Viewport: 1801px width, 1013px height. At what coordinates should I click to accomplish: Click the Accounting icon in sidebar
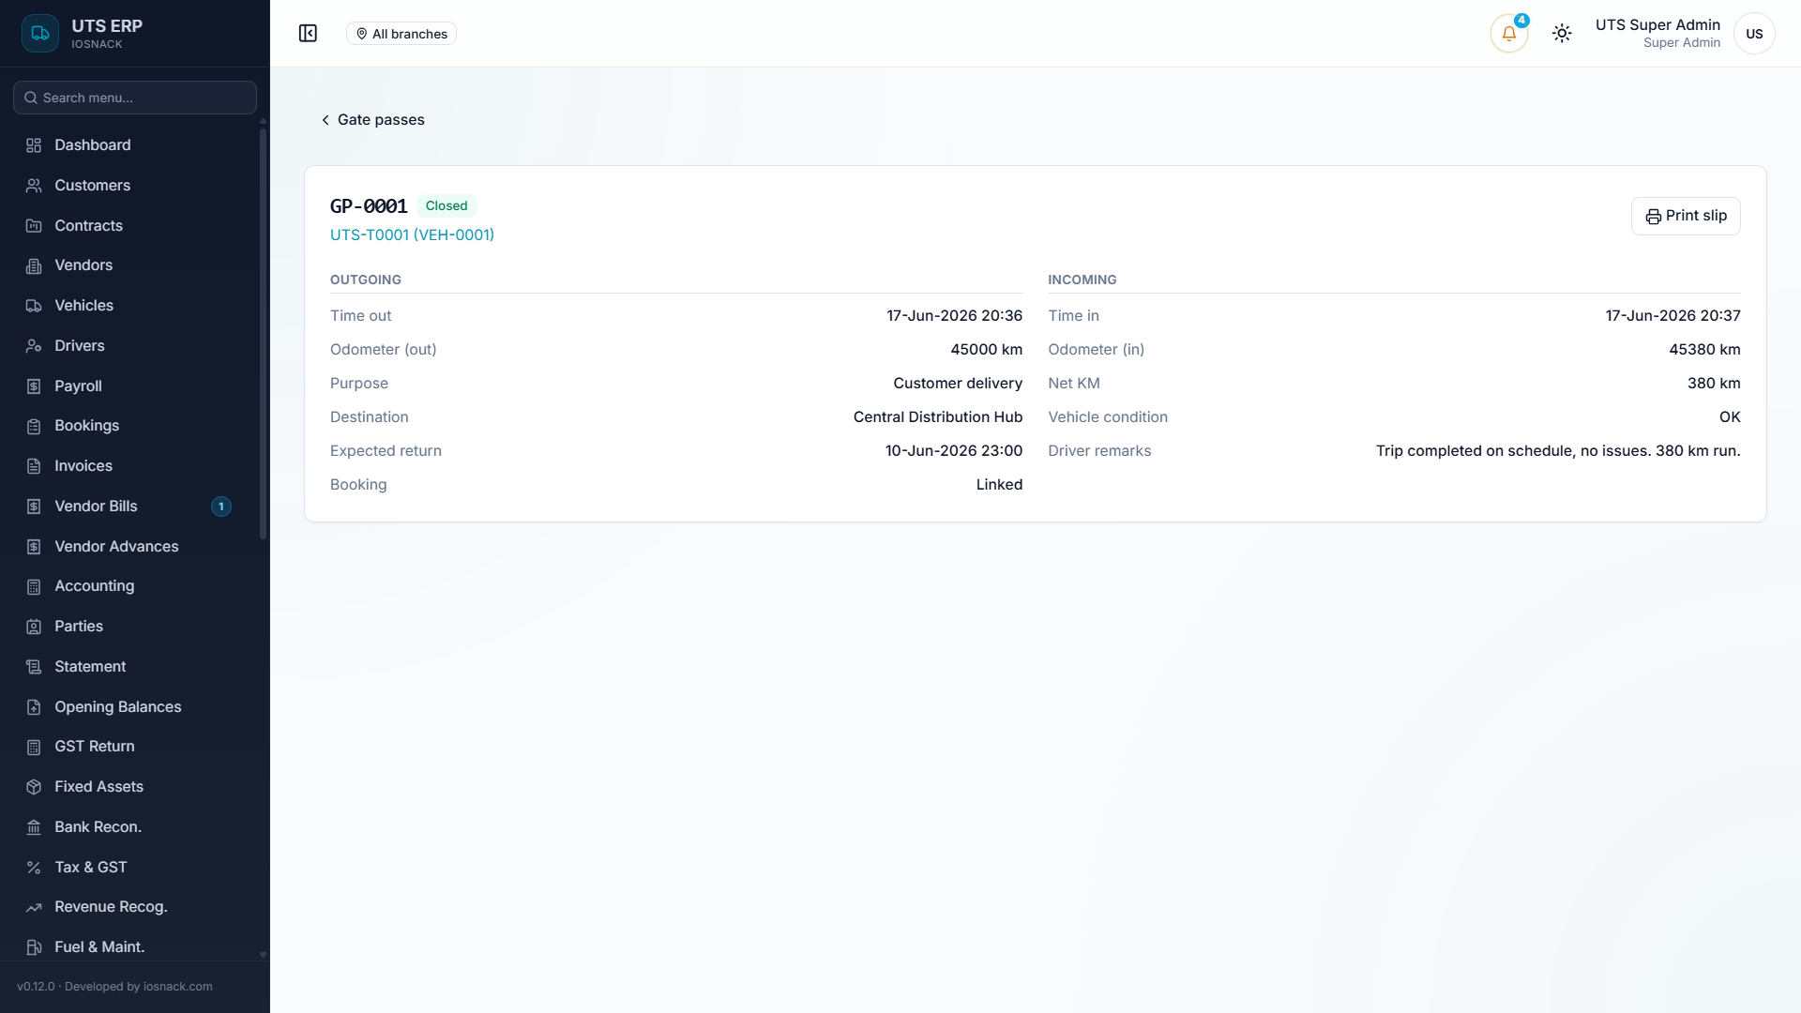coord(34,586)
